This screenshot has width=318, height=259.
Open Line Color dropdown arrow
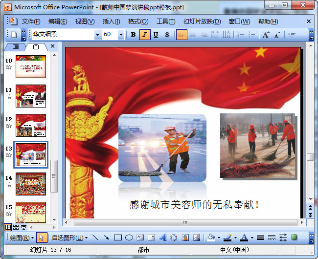coord(235,237)
